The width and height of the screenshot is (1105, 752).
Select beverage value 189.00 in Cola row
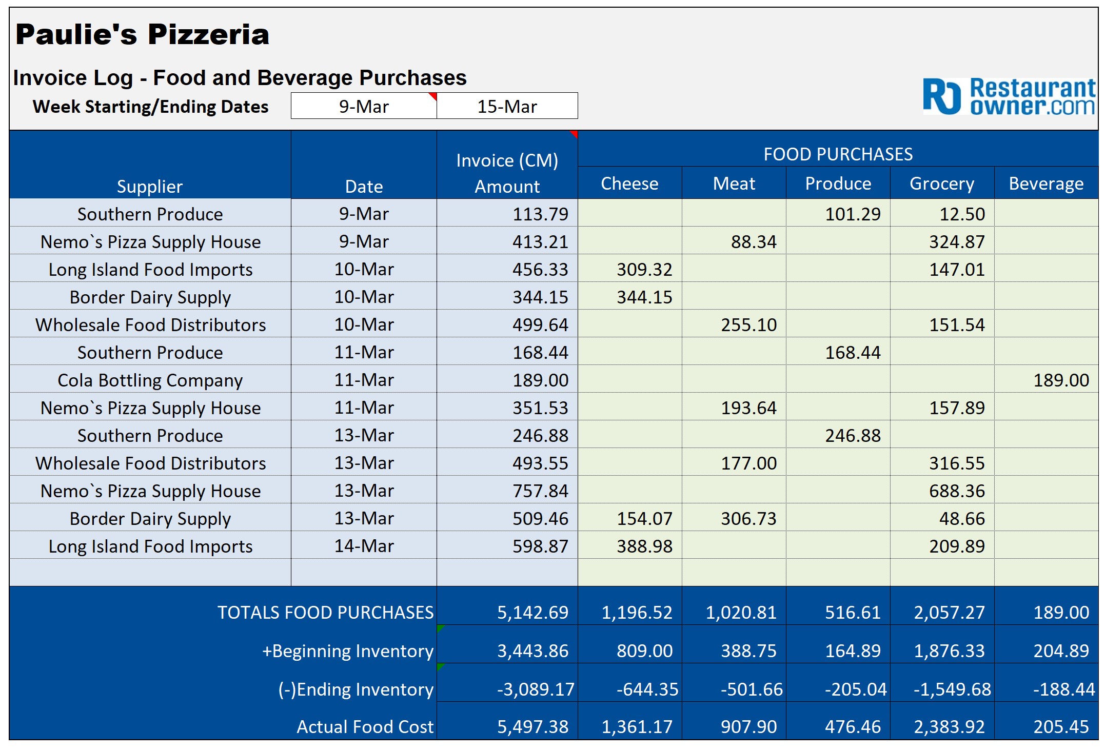[1047, 379]
